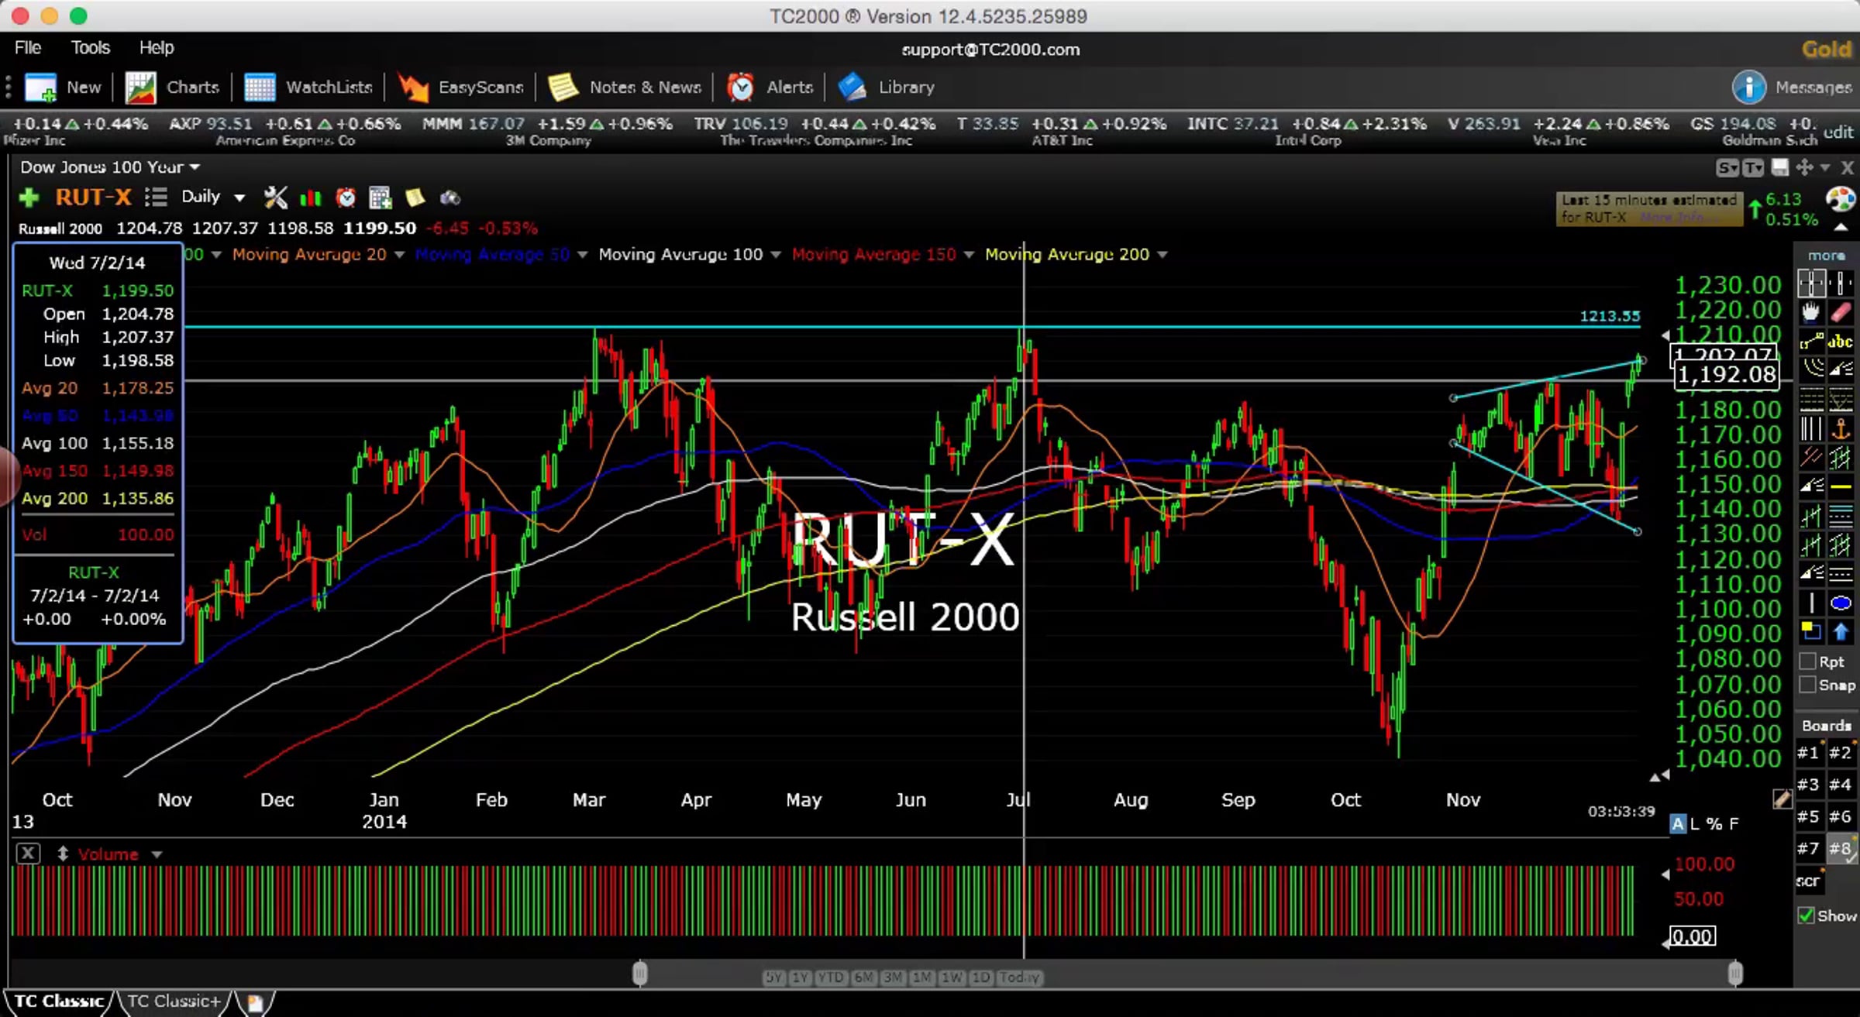Uncheck the Show checkbox
Viewport: 1860px width, 1017px height.
coord(1807,916)
